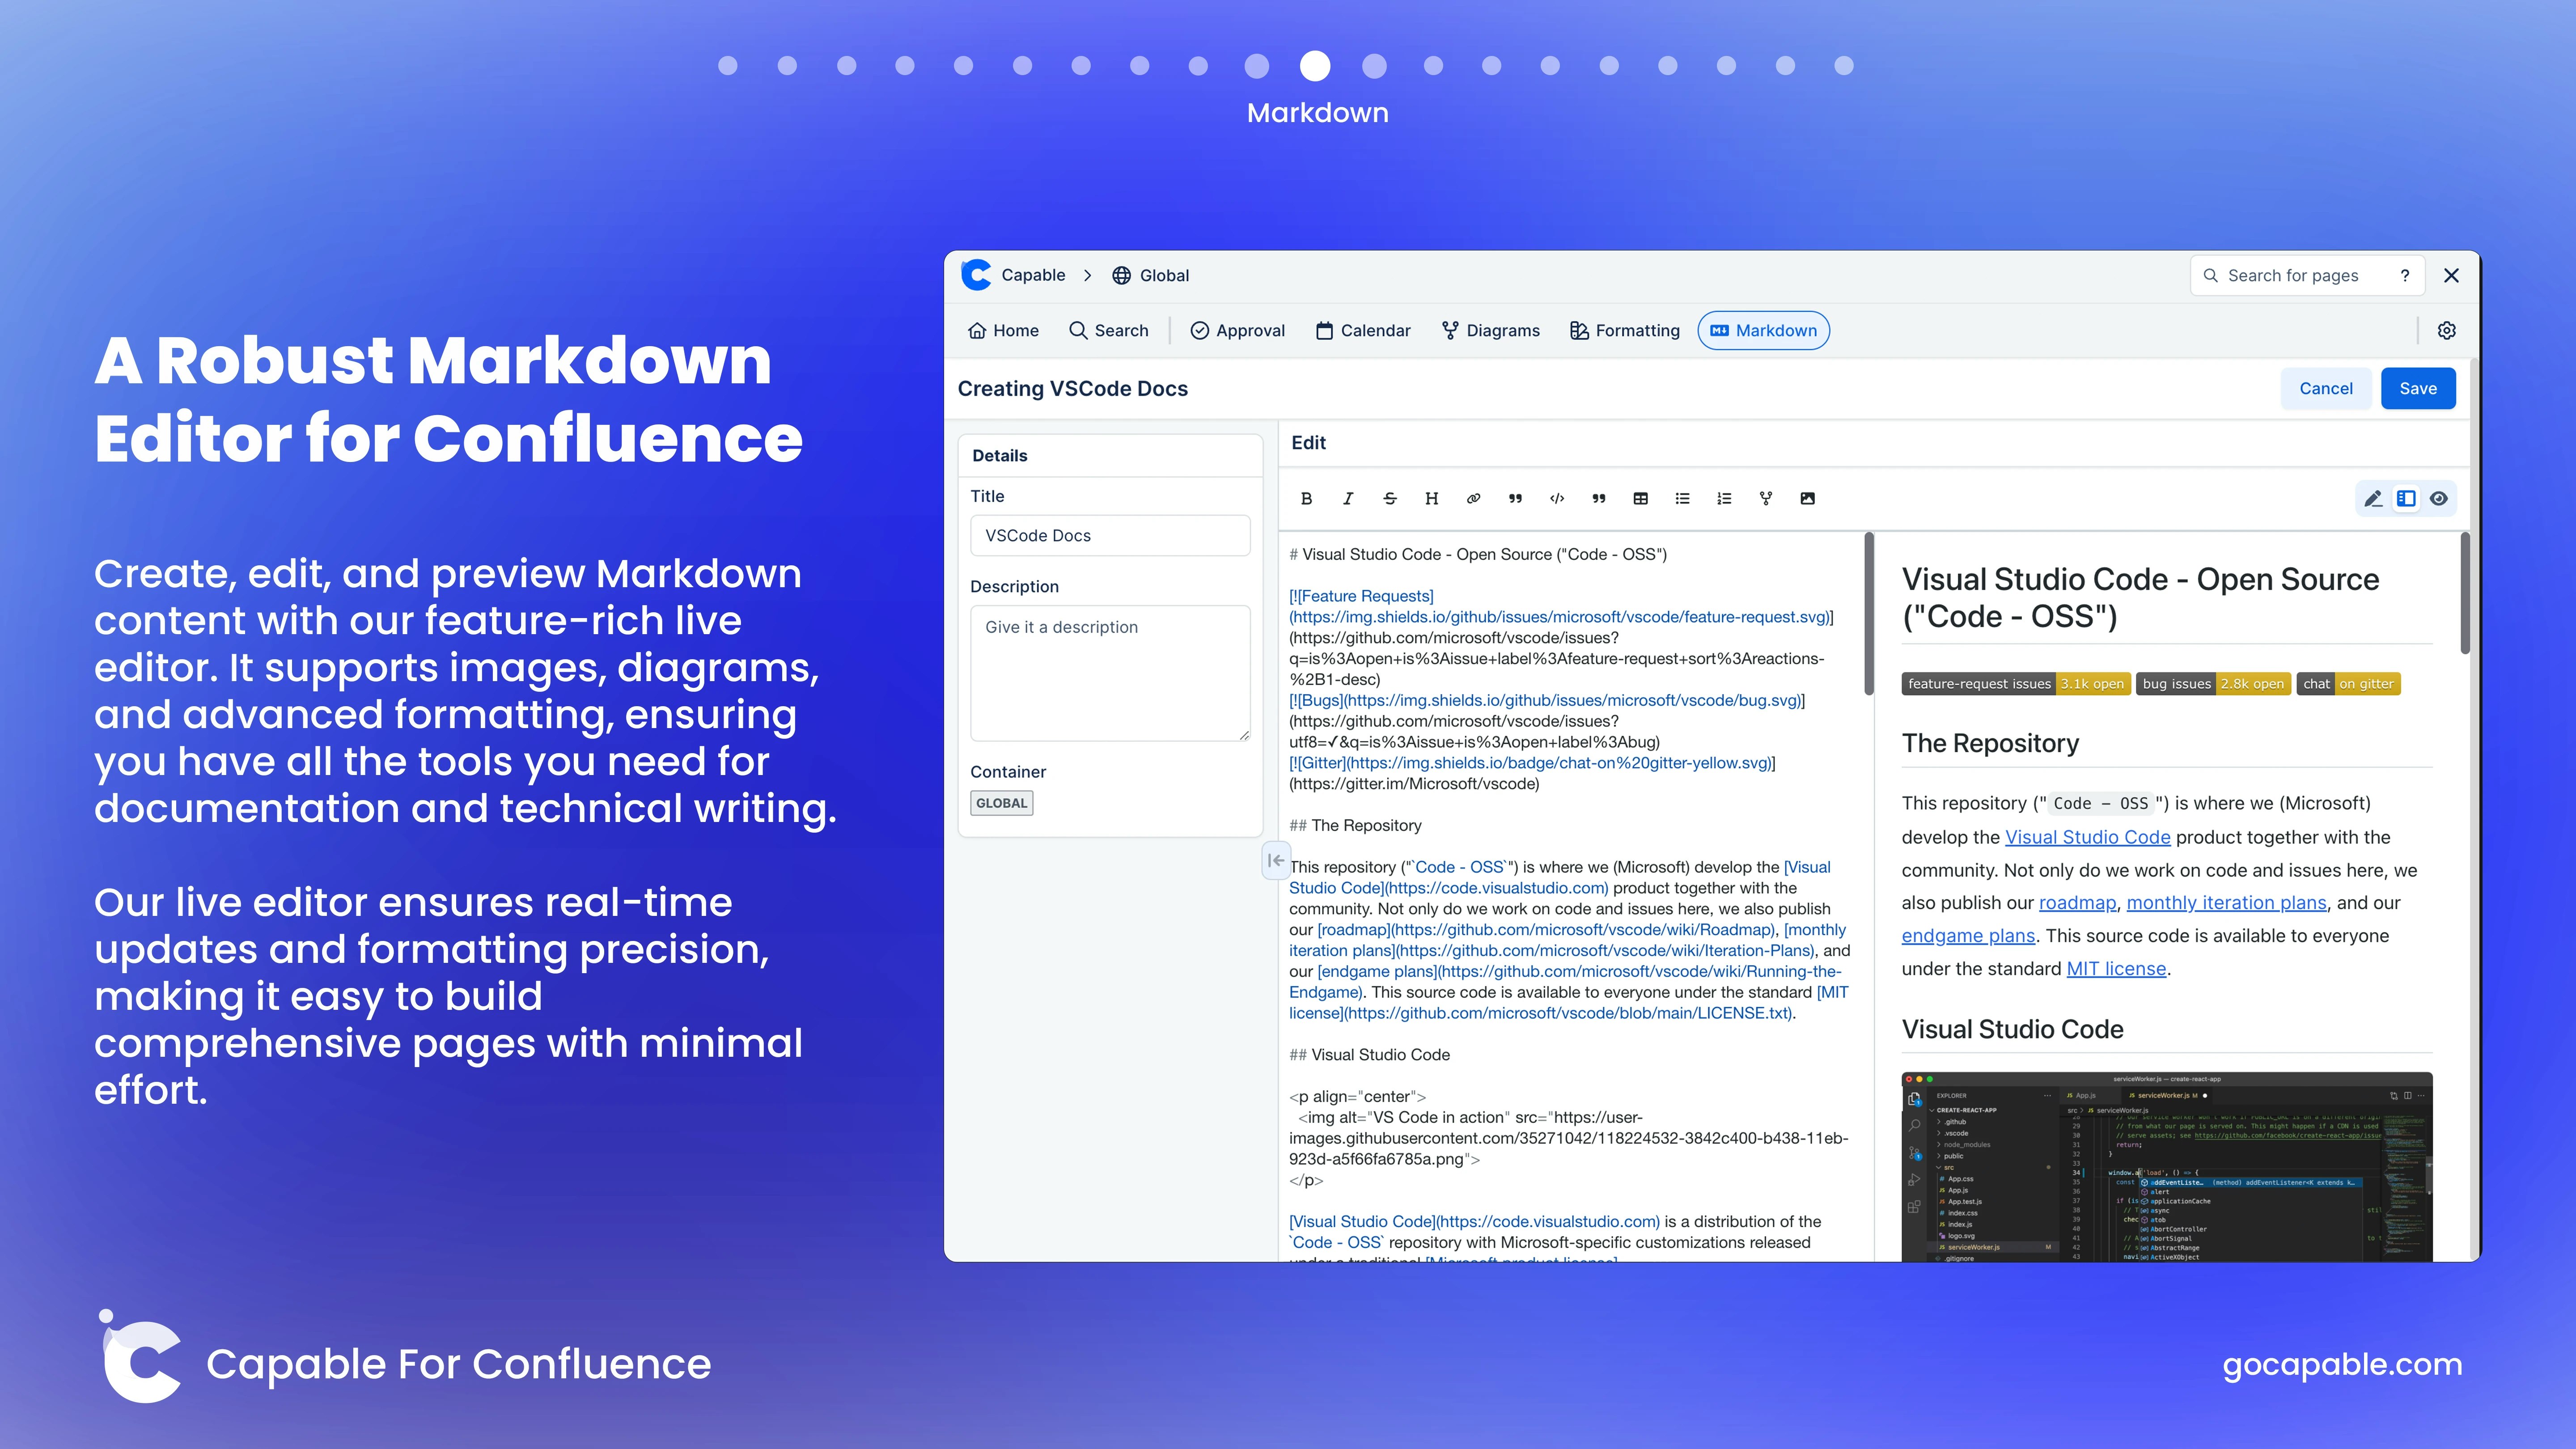Click the 'Creating VSCode Docs' page title

pyautogui.click(x=1072, y=388)
